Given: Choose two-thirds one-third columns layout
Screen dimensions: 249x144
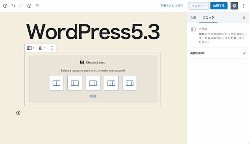Looking at the screenshot, I should point(93,83).
